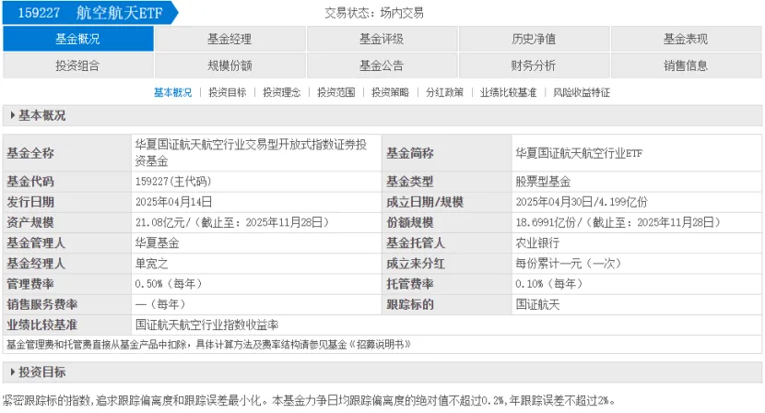Click the 基本概况 section header triangle
Image resolution: width=765 pixels, height=413 pixels.
[x=13, y=115]
